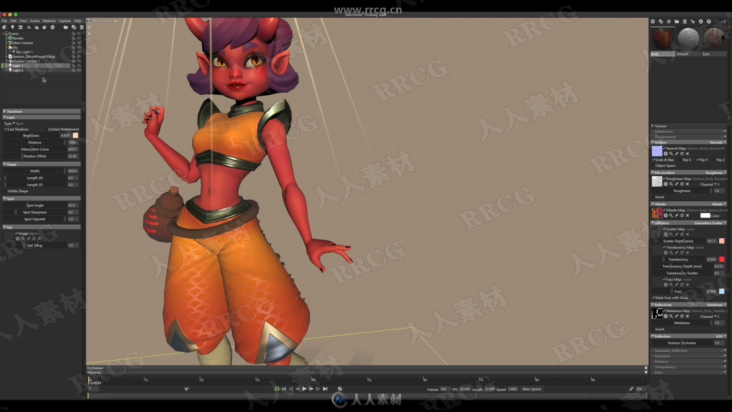Open the Reflectivity Metalness dropdown
The width and height of the screenshot is (732, 412).
click(x=716, y=305)
